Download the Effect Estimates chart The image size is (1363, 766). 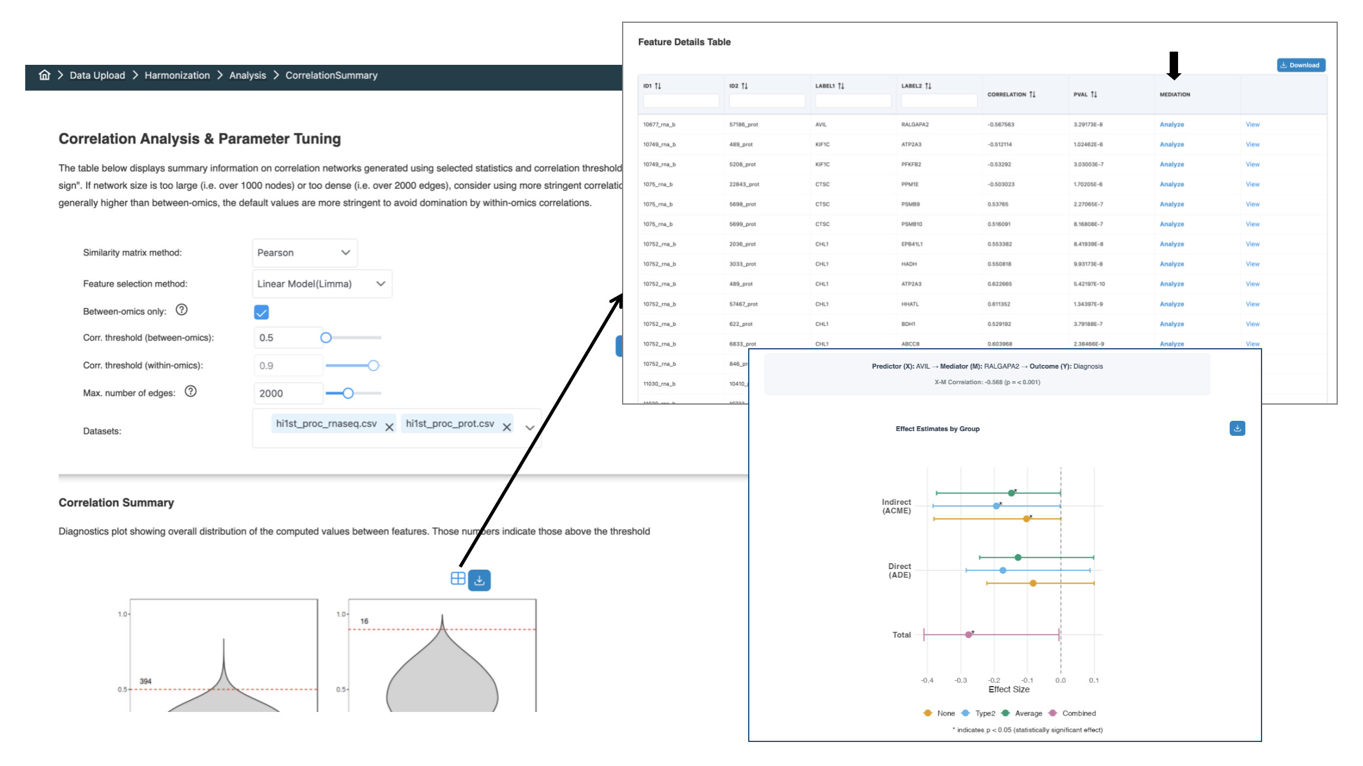1237,428
